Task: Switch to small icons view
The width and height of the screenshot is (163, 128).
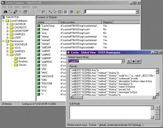Action: (55, 12)
